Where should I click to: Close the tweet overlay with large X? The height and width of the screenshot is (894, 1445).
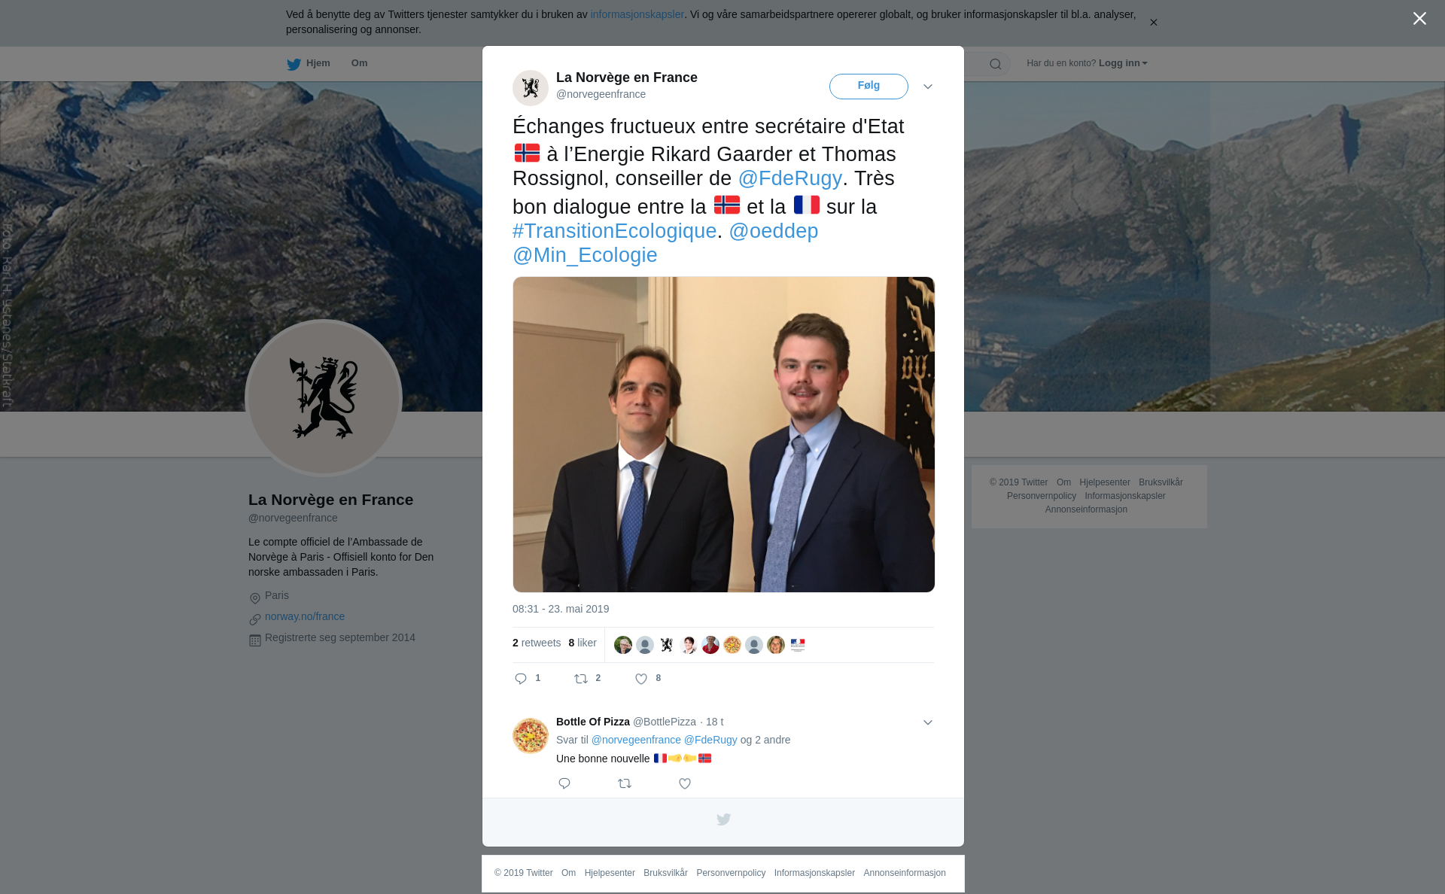[x=1419, y=19]
